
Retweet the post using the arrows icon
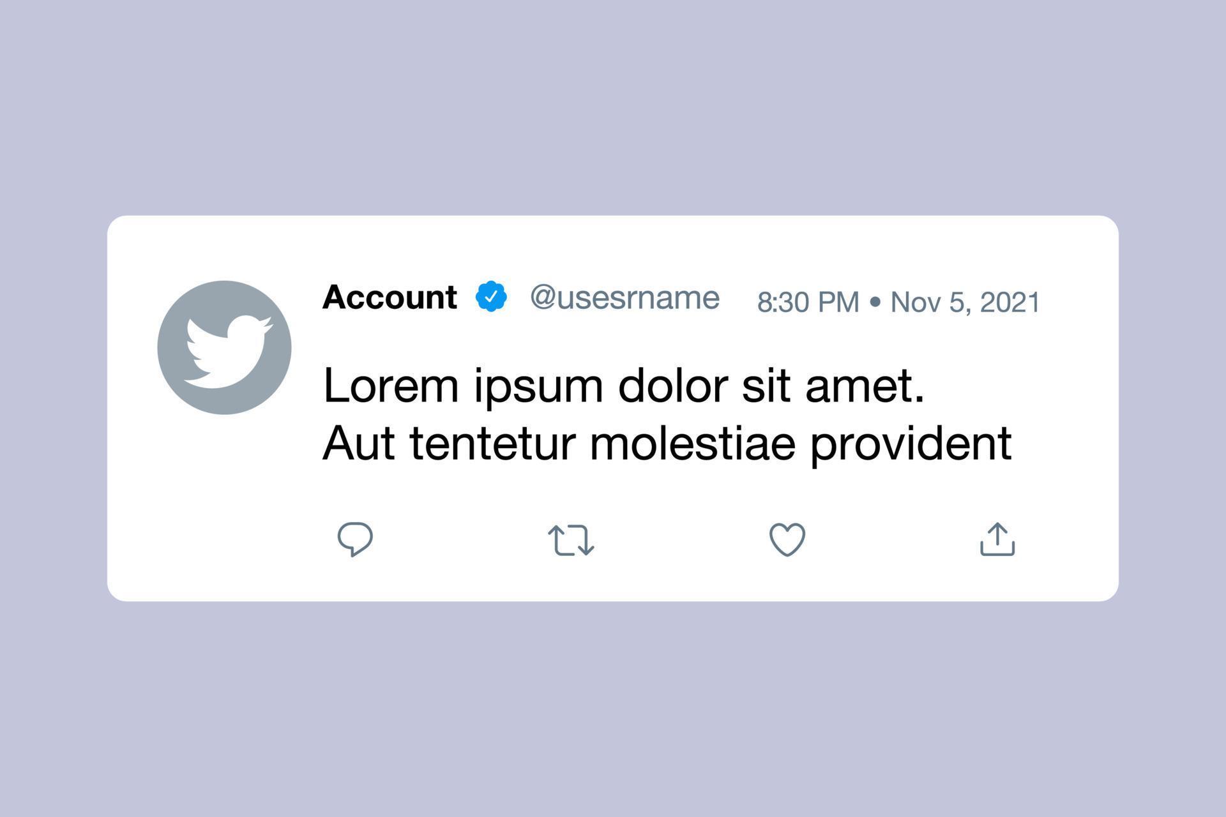click(x=571, y=540)
